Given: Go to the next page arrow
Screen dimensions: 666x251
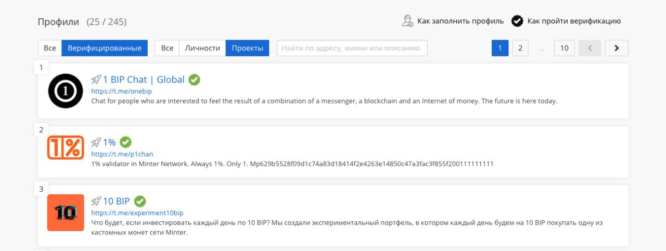Looking at the screenshot, I should tap(617, 48).
